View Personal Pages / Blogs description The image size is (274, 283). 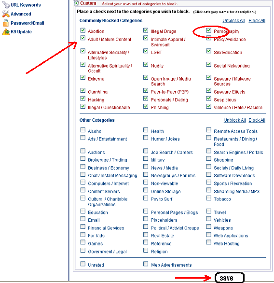coord(174,212)
